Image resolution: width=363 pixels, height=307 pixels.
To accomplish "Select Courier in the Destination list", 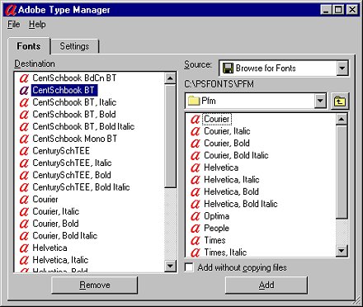I will coord(45,199).
